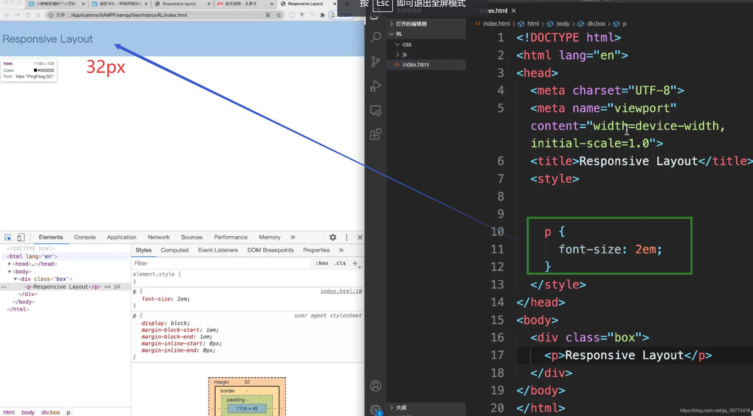Open VS Code Manage gear icon
The height and width of the screenshot is (416, 753).
point(376,410)
